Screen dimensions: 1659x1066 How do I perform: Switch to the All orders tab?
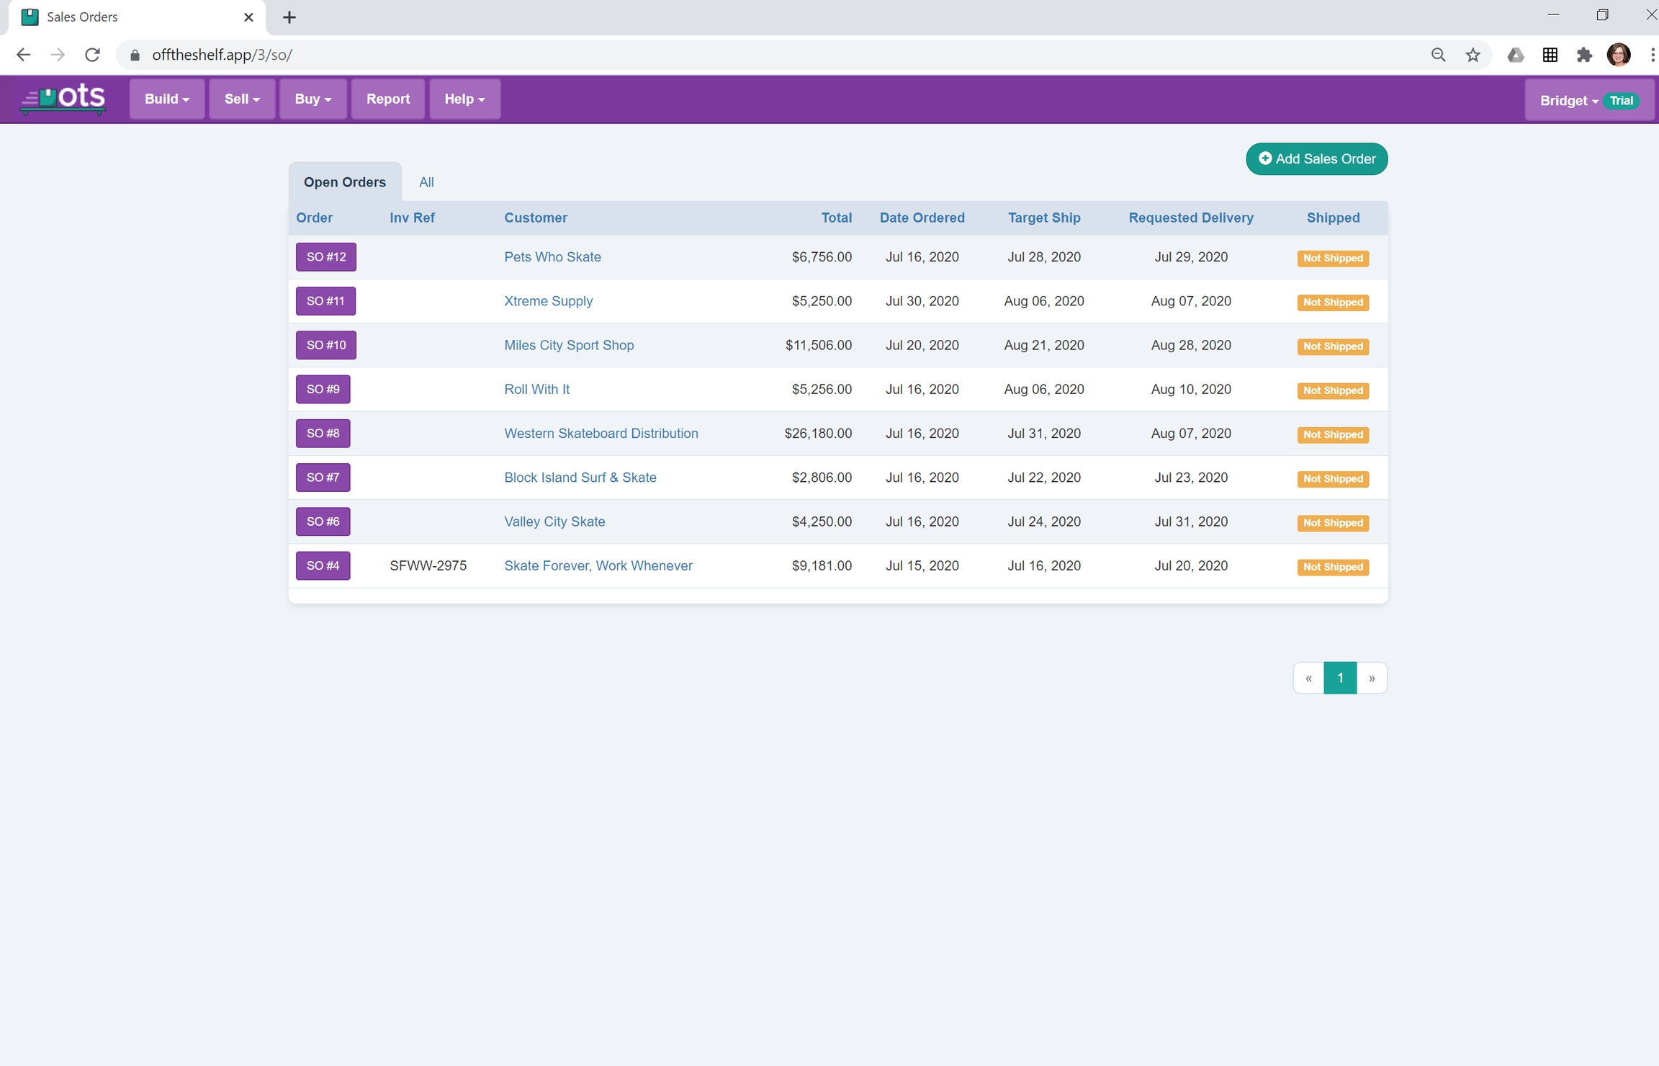tap(426, 182)
